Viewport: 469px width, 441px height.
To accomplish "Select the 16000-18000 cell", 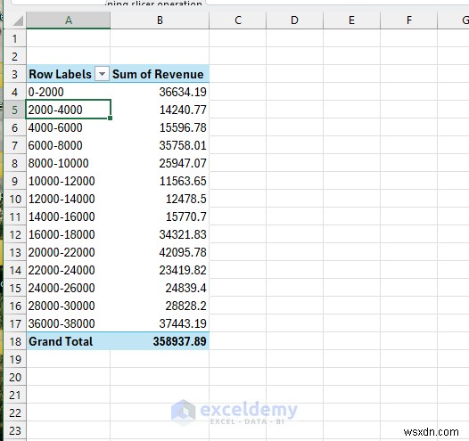I will [69, 234].
